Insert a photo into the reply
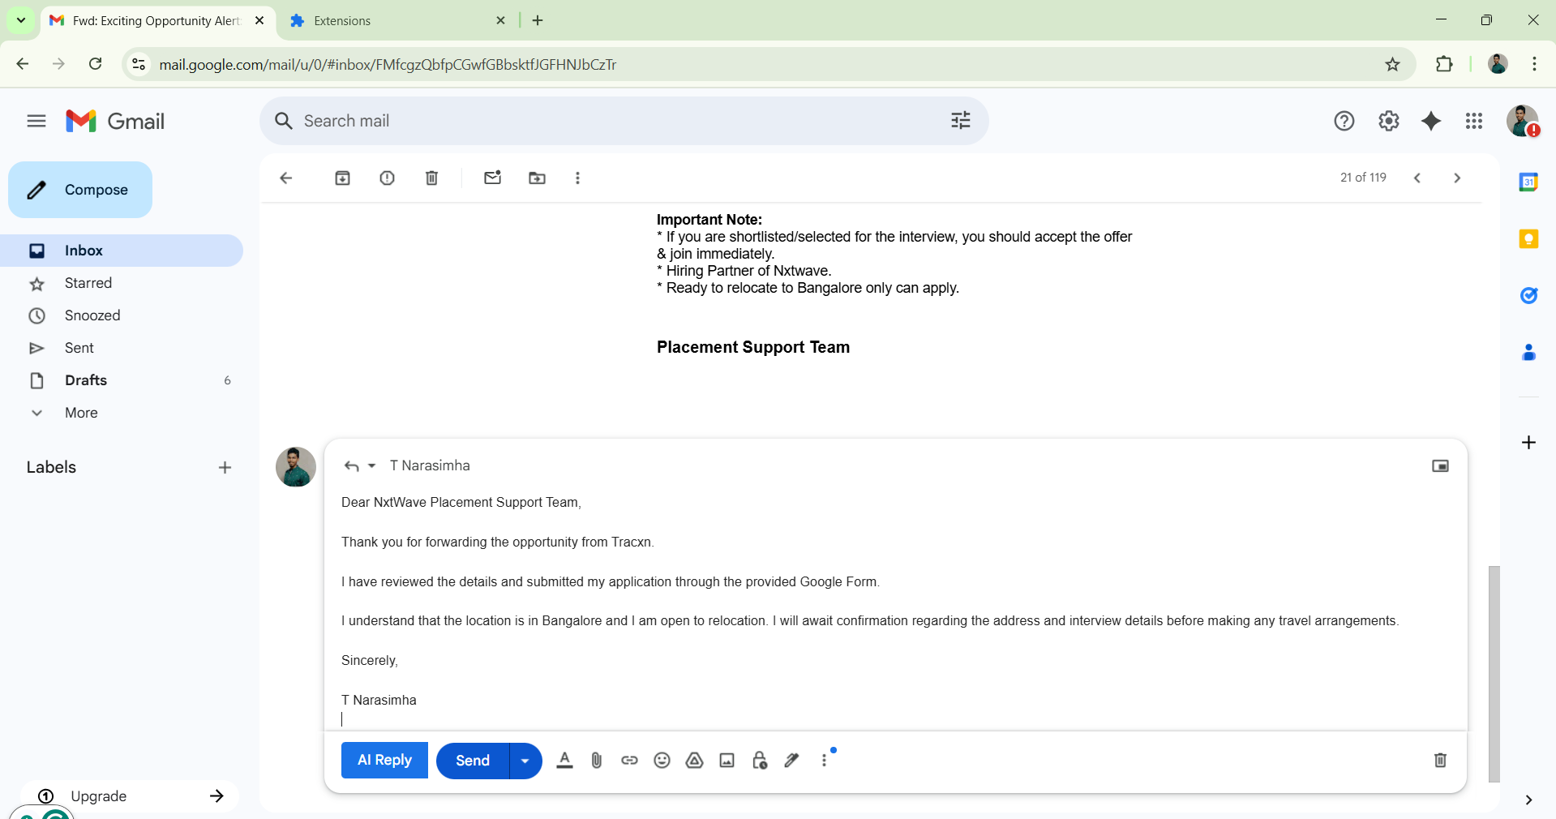1556x819 pixels. [x=727, y=760]
